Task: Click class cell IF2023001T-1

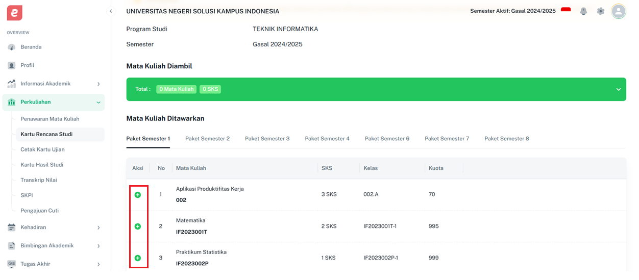Action: coord(380,226)
